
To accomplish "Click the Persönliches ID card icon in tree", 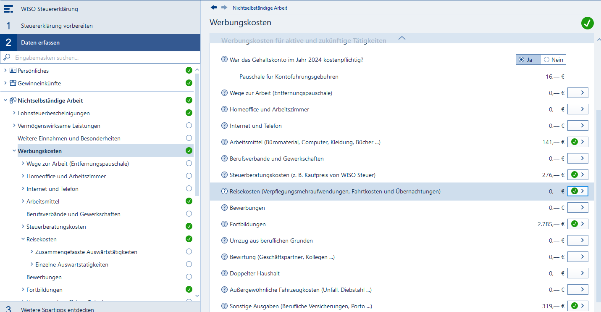I will (x=13, y=71).
